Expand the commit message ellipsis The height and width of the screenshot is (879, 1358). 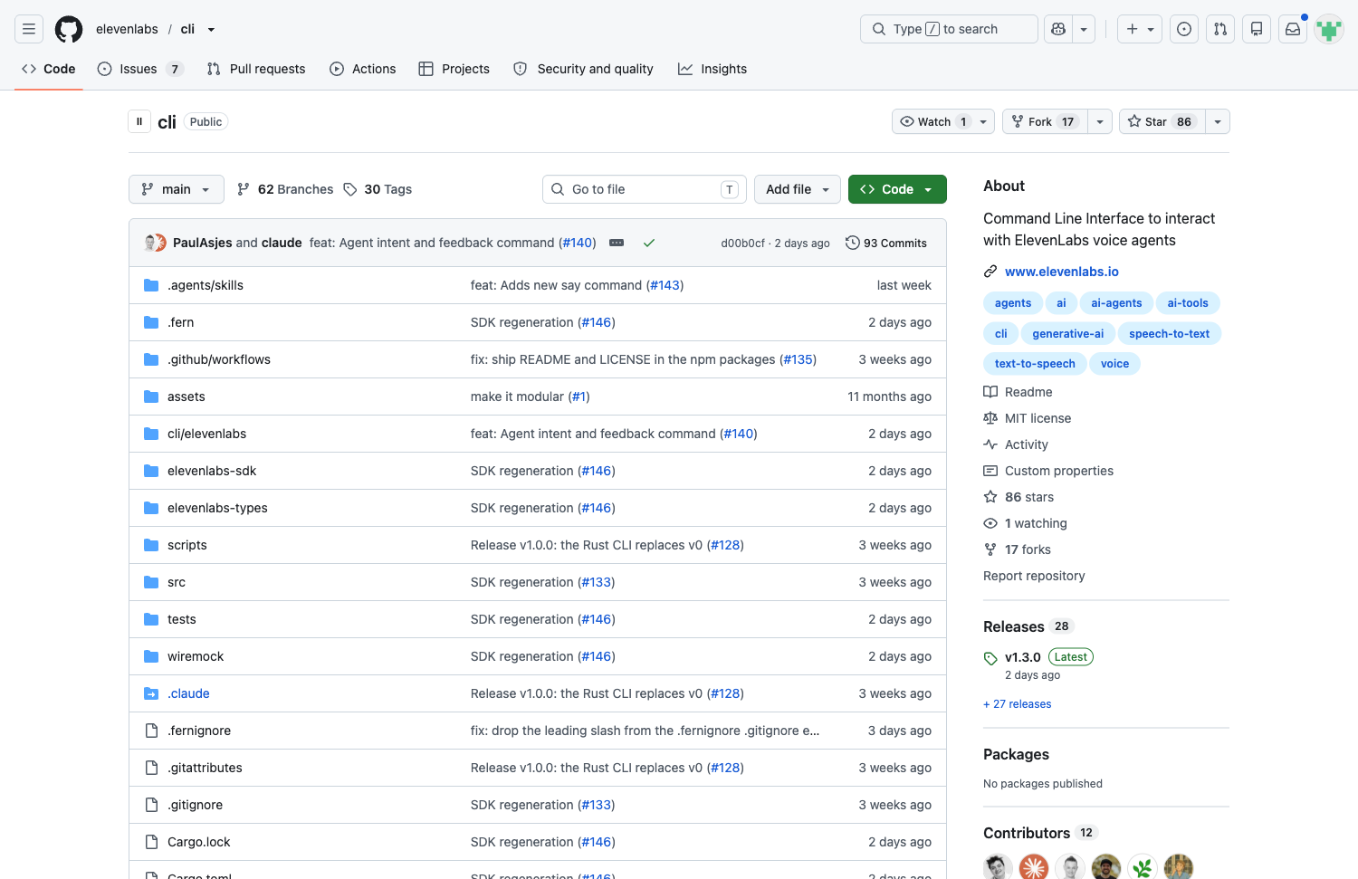617,243
